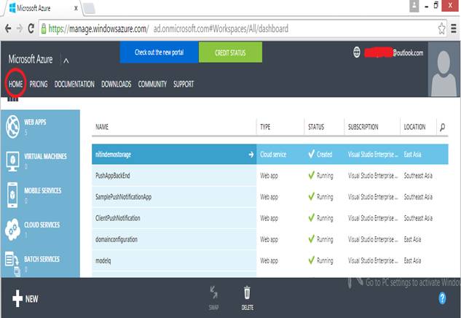Image resolution: width=461 pixels, height=318 pixels.
Task: Click the globe language icon
Action: pyautogui.click(x=356, y=53)
